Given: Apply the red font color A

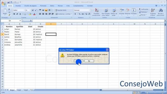Looking at the screenshot, I should click(x=34, y=14).
